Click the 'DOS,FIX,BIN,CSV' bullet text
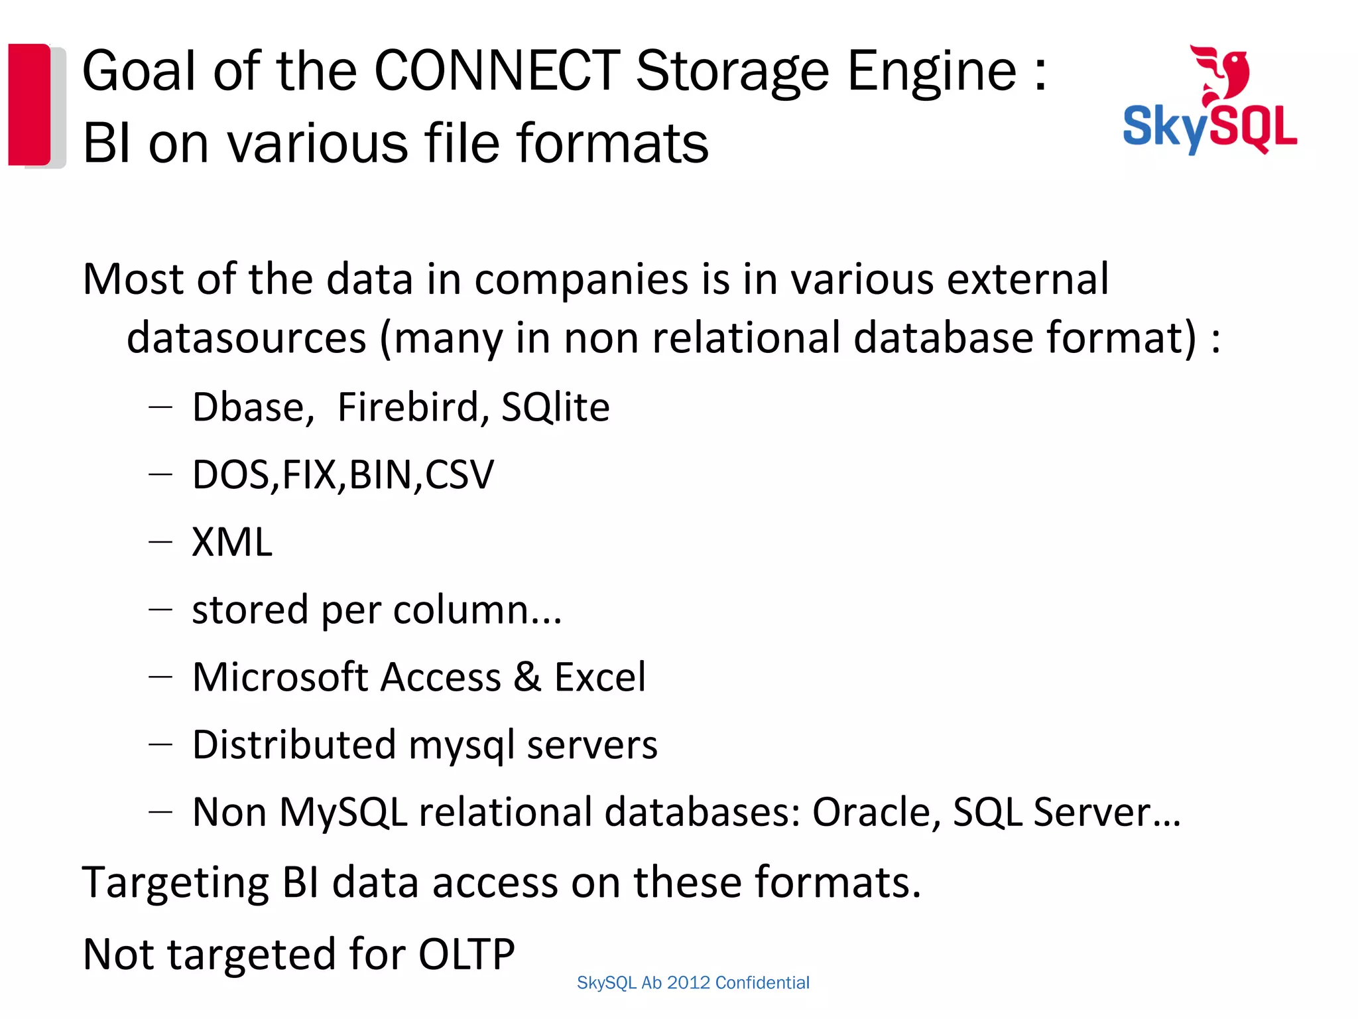 (343, 475)
